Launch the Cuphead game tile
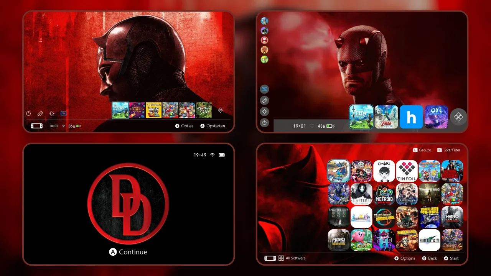491x276 pixels. [x=153, y=110]
